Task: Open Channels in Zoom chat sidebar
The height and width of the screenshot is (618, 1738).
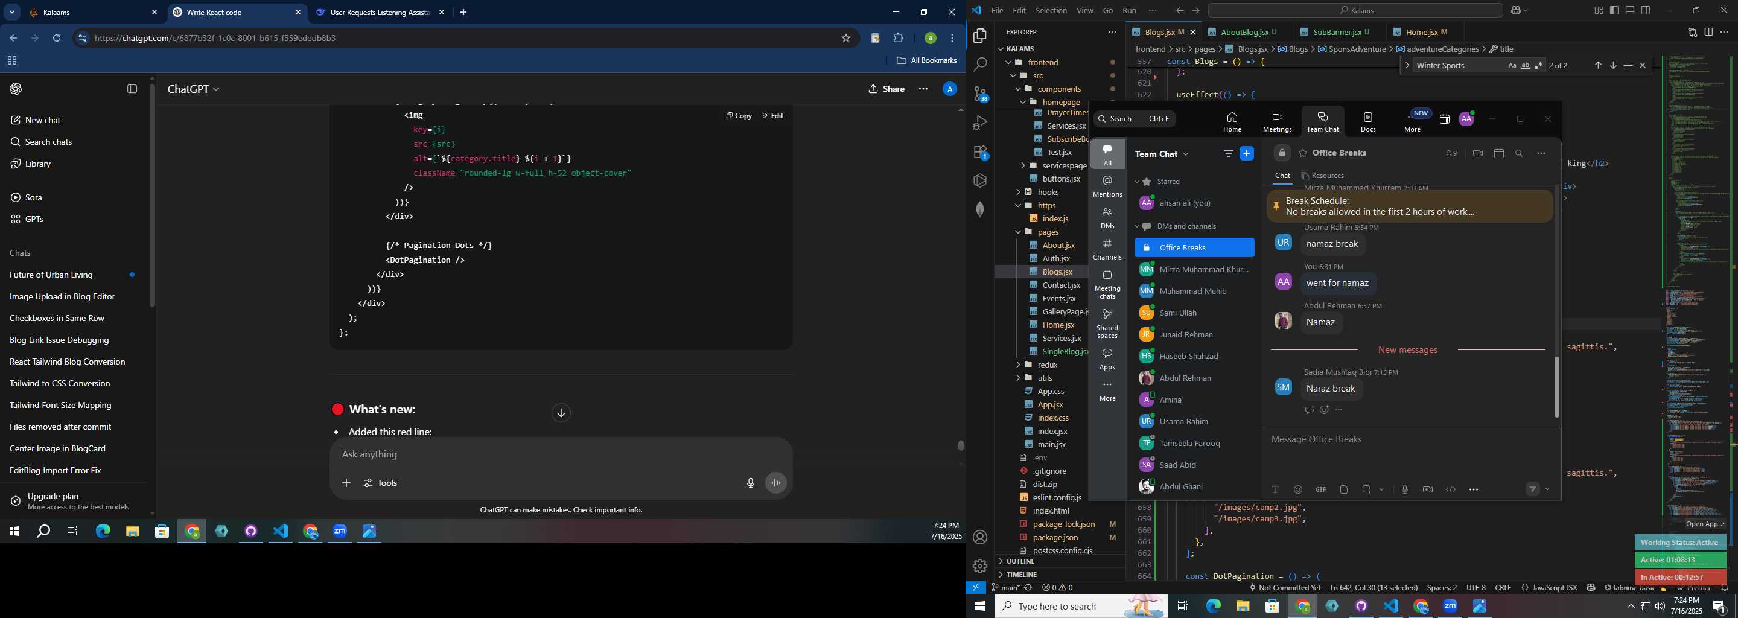Action: coord(1107,249)
